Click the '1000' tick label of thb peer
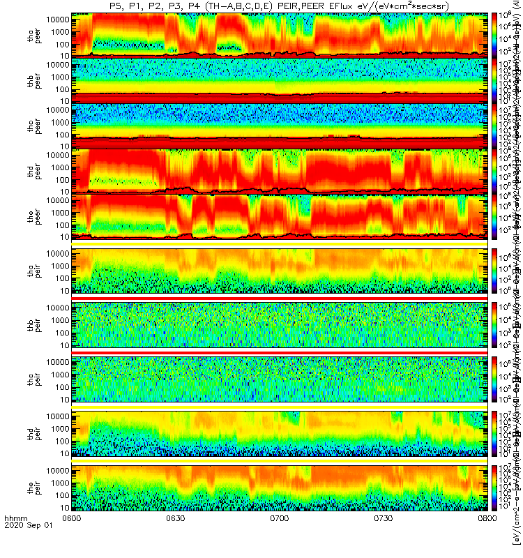Viewport: 523px width, 558px height. click(60, 77)
